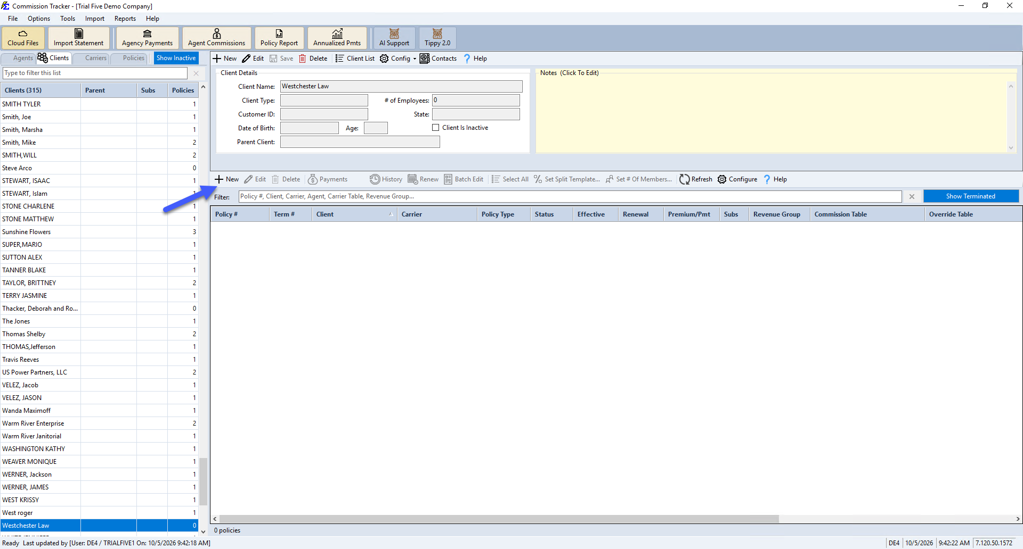
Task: Open Cloud Files toolbar button
Action: [x=23, y=38]
